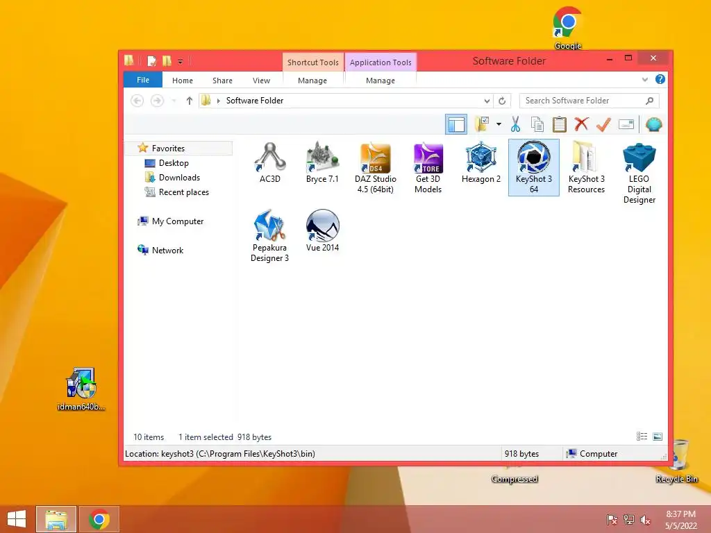Click the Quick Access New Folder icon
Screen dimensions: 711x533
(167, 61)
